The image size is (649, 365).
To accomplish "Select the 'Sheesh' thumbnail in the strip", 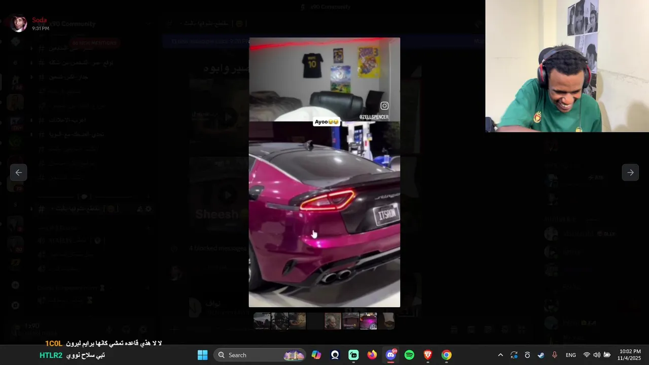I will click(351, 321).
